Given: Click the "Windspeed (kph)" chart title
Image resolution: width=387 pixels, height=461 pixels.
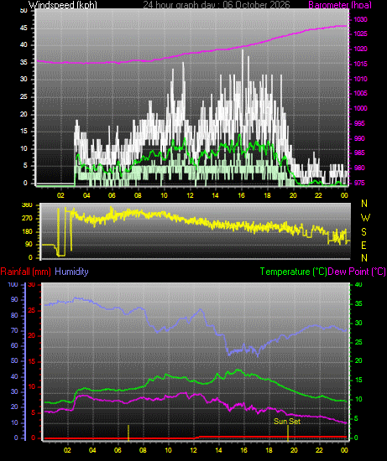Looking at the screenshot, I should click(63, 5).
